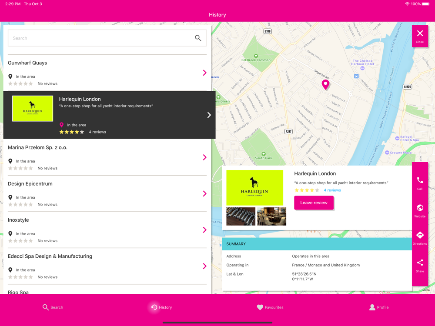Tap the Share icon

coord(420,263)
